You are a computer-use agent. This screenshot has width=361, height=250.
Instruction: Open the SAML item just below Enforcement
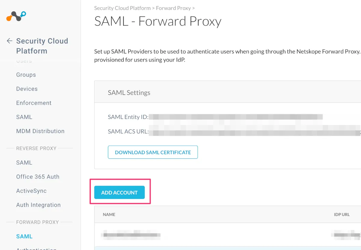[x=24, y=117]
